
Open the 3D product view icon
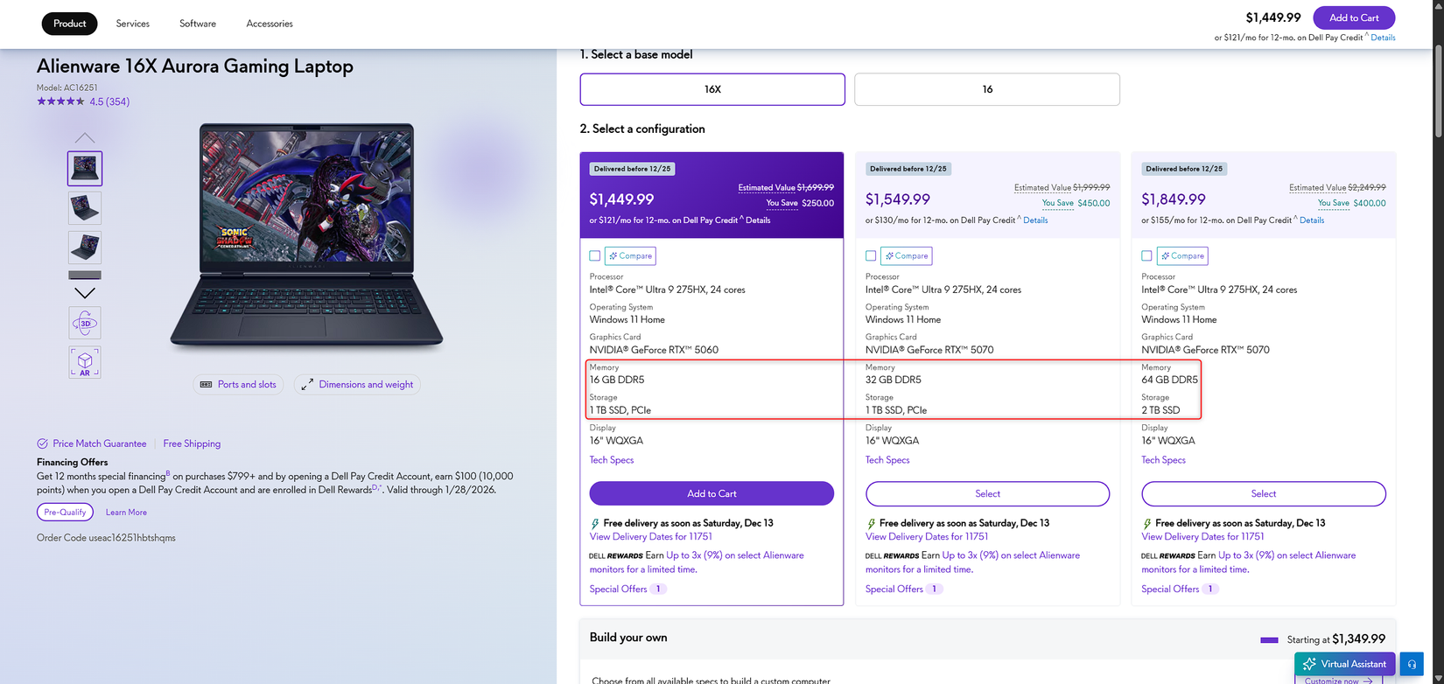click(x=85, y=323)
